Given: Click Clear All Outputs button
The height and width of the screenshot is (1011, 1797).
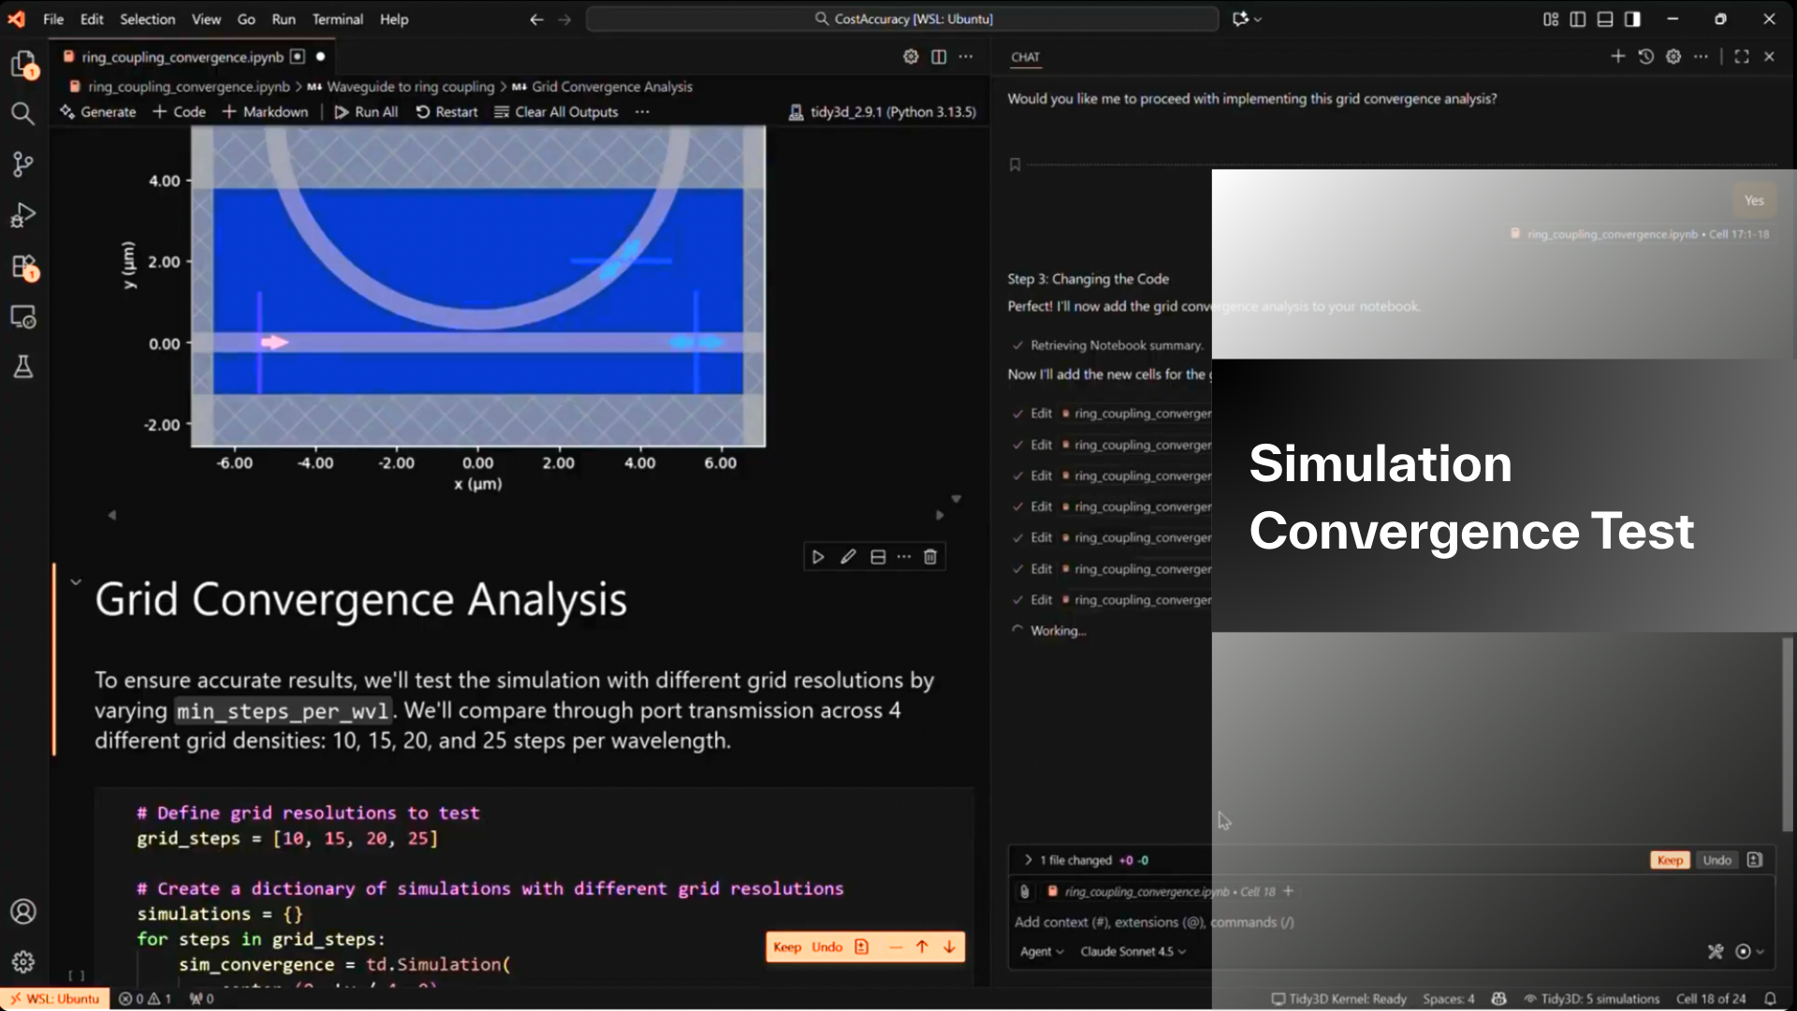Looking at the screenshot, I should (556, 111).
